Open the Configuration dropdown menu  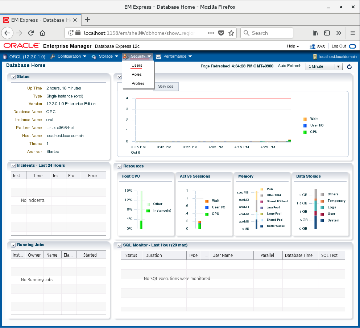(x=72, y=57)
